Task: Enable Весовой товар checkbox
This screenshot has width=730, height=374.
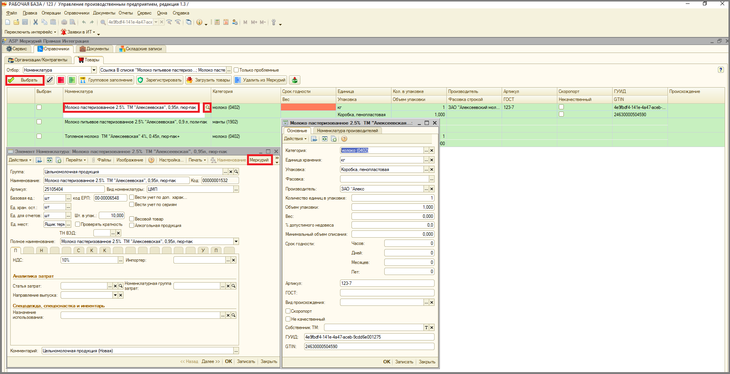Action: [132, 219]
